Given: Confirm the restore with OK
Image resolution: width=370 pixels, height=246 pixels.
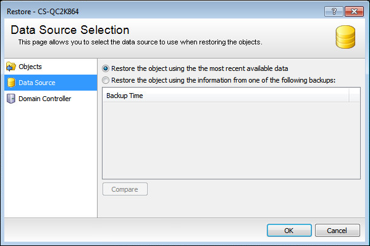Looking at the screenshot, I should pos(289,230).
